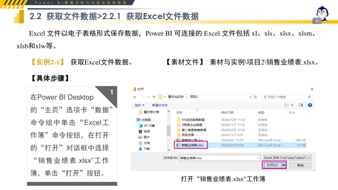Image resolution: width=338 pixels, height=190 pixels.
Task: Click the Power BI icon in the dialog title
Action: [134, 89]
